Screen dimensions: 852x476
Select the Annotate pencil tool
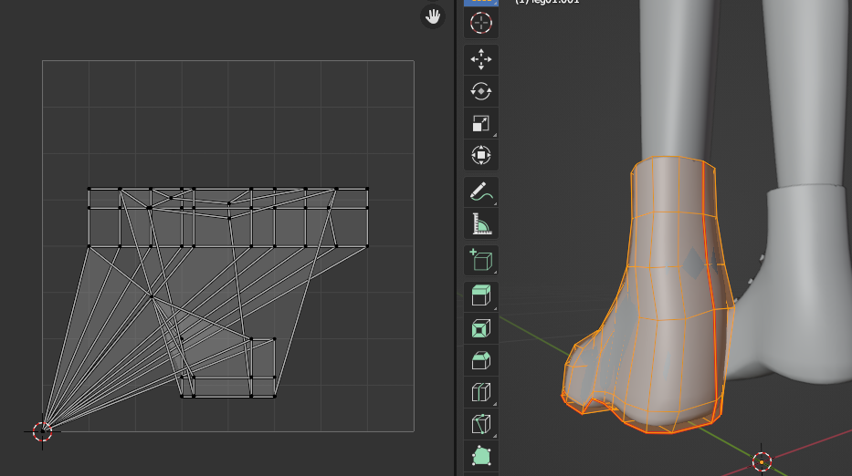tap(481, 191)
